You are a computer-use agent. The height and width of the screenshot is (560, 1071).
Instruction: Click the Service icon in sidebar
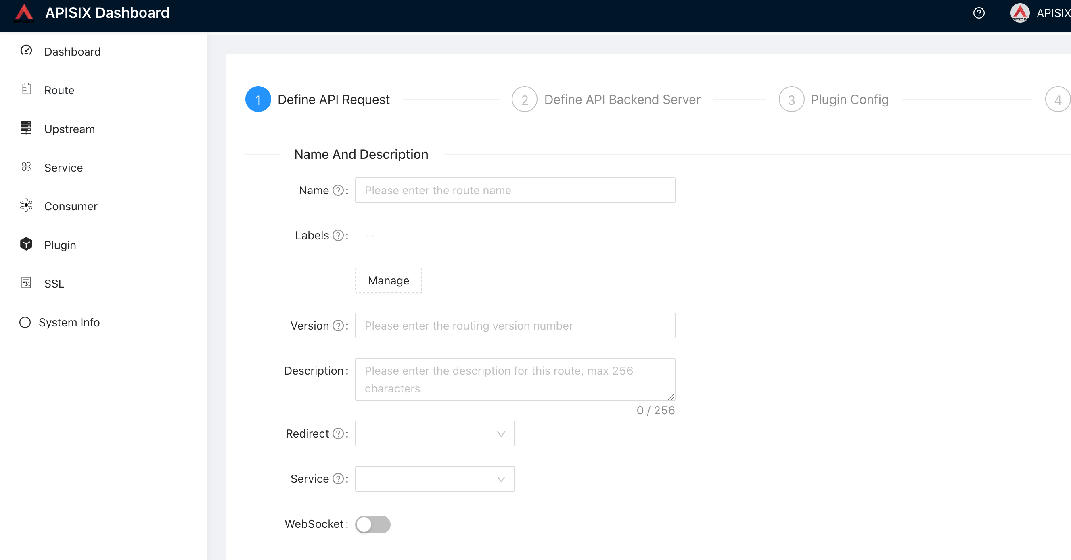[26, 167]
